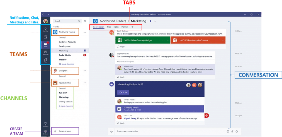Viewport: 282px width, 137px height.
Task: Reply to Cecily De Crum's message
Action: point(121,47)
